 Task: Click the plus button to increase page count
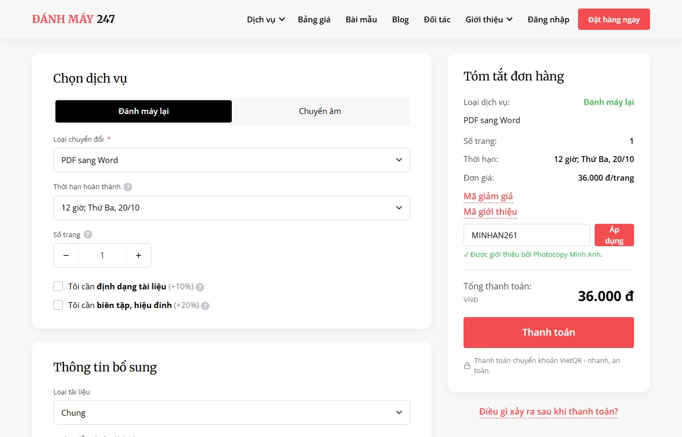[x=139, y=255]
